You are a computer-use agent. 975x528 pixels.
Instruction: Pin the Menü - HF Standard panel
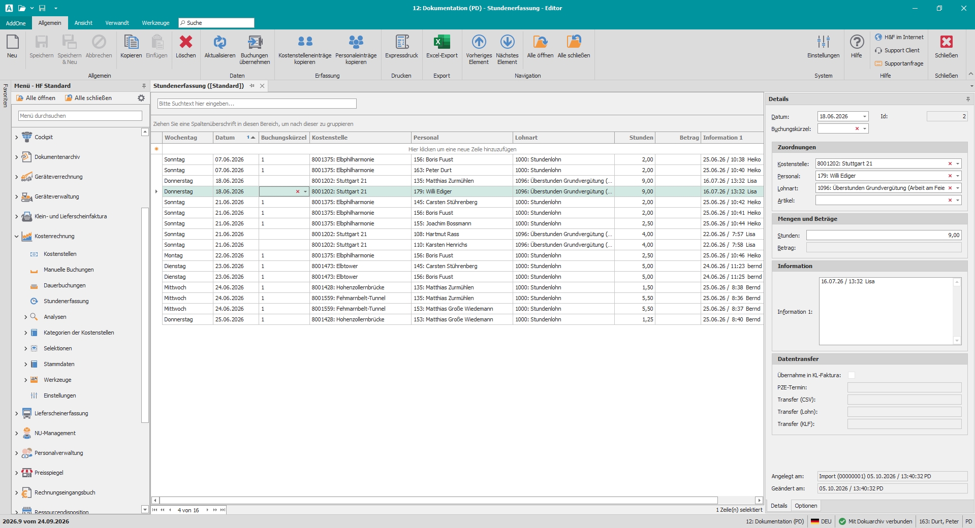pos(144,86)
